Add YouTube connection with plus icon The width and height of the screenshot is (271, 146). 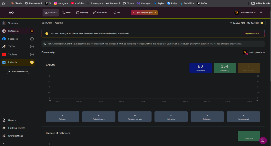pyautogui.click(x=32, y=54)
